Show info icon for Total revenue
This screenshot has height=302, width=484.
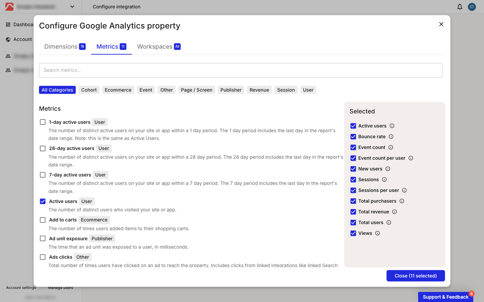click(x=395, y=212)
